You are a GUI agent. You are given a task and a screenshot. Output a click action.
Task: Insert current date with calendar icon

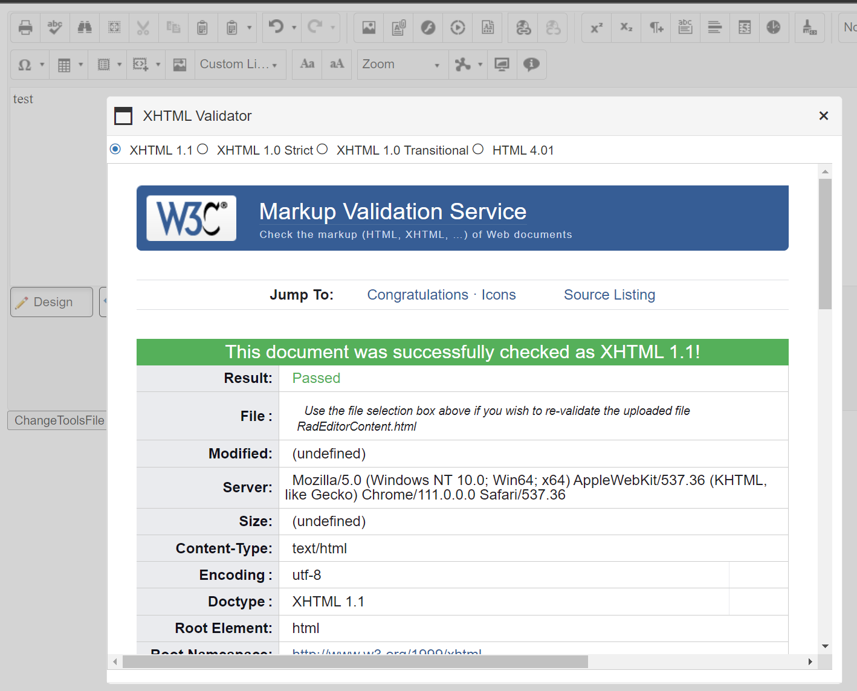point(745,27)
